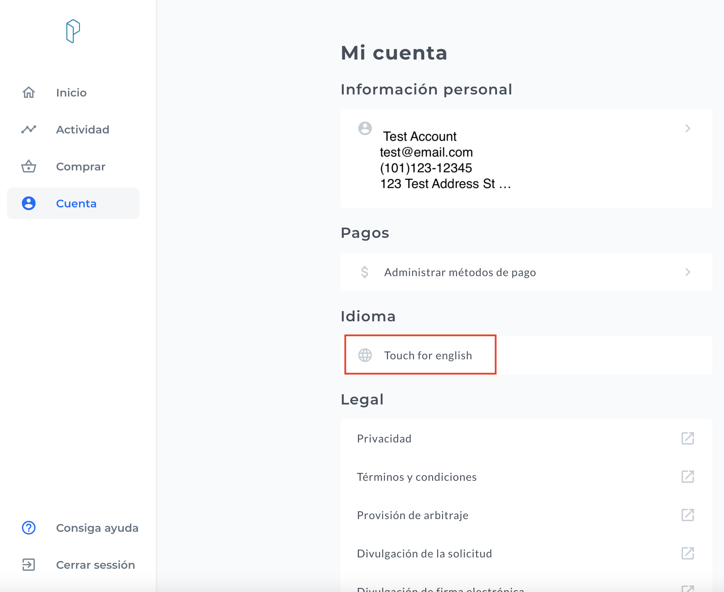Go to Inicio in sidebar
724x592 pixels.
pyautogui.click(x=73, y=92)
